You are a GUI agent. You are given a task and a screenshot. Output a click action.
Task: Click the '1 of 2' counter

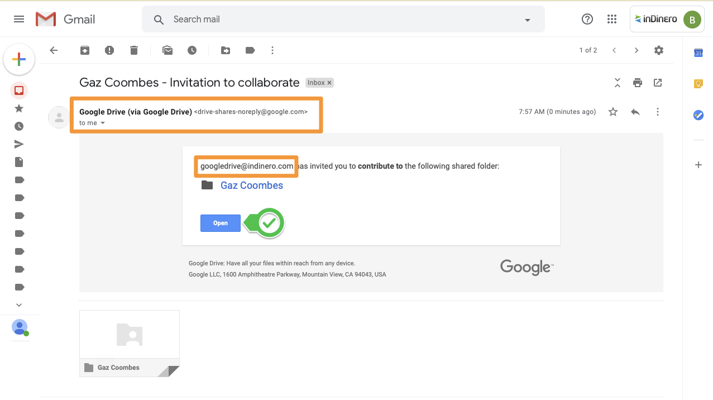click(x=588, y=50)
